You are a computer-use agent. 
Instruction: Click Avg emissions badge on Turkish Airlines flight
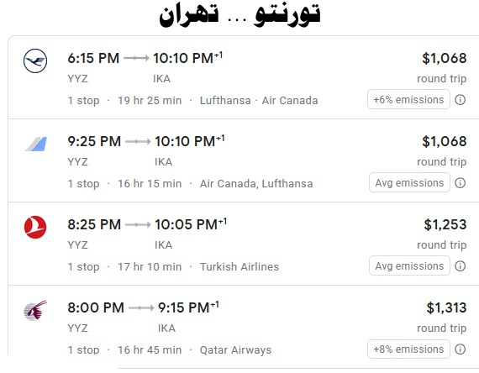pos(409,265)
